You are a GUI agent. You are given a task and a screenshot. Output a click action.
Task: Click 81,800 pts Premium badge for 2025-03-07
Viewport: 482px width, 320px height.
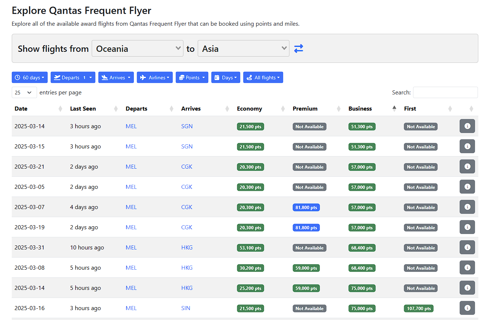coord(306,208)
